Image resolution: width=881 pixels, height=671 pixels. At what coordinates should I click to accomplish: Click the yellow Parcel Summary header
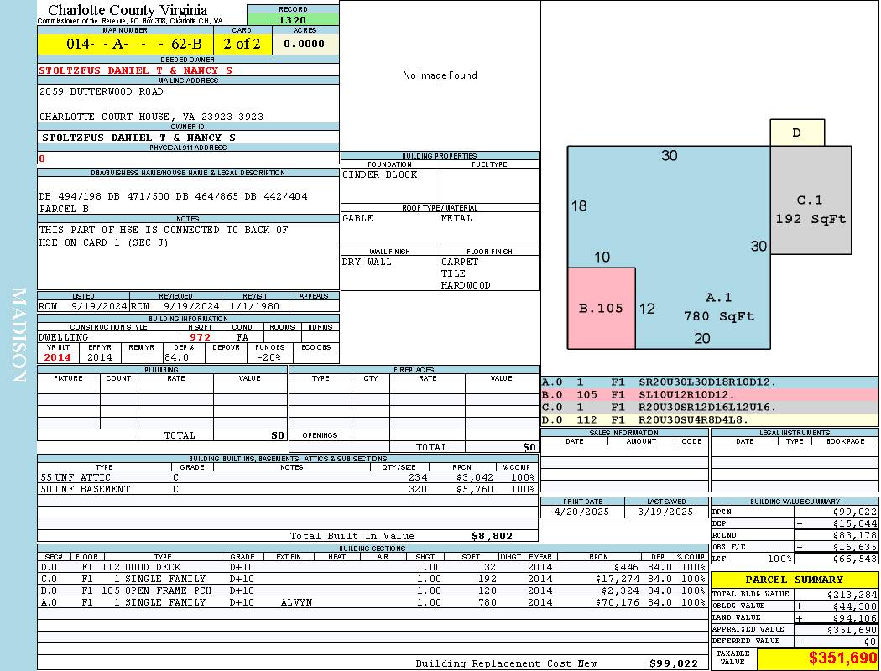(794, 580)
